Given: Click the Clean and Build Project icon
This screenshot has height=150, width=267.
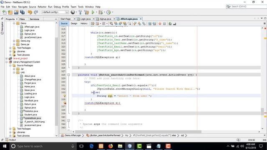Looking at the screenshot, I should [86, 12].
